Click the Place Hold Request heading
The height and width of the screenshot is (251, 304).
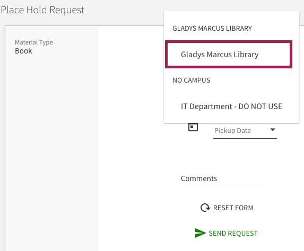point(42,10)
